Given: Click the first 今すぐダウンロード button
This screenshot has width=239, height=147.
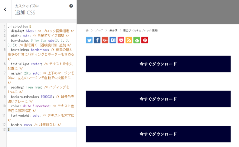Looking at the screenshot, I should click(158, 64).
